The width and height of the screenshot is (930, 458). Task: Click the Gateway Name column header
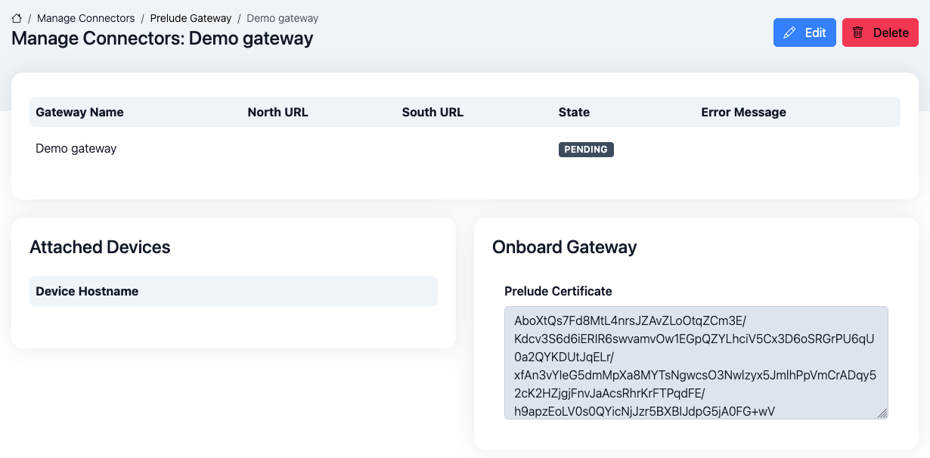tap(79, 112)
